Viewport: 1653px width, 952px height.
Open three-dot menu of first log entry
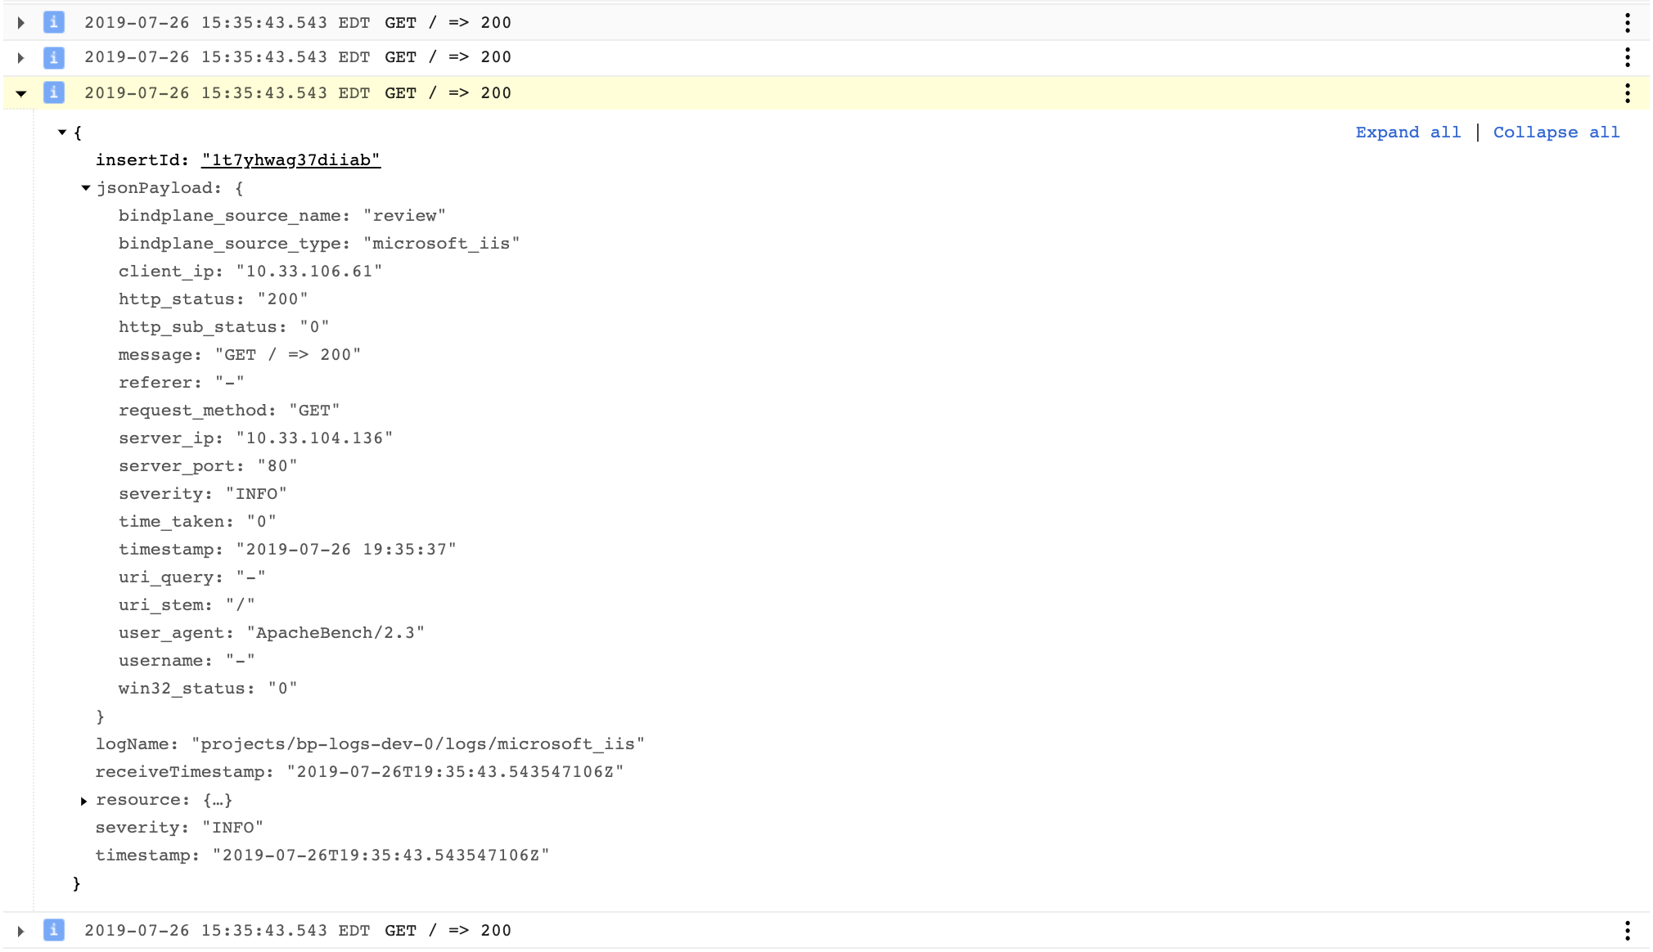coord(1627,23)
